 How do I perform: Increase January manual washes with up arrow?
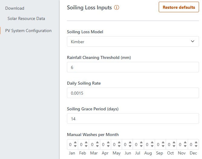click(75, 143)
